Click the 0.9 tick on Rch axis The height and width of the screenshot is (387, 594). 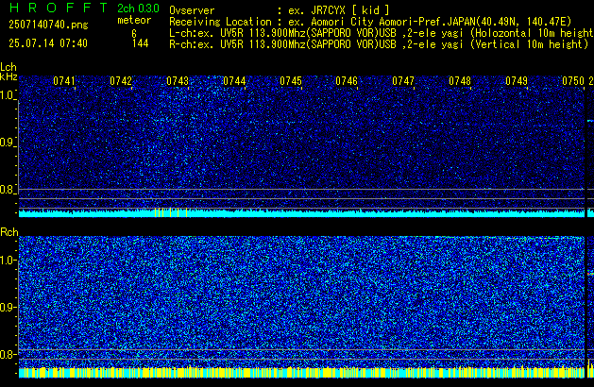click(8, 307)
